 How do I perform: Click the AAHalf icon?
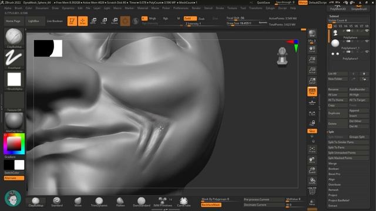coord(312,81)
